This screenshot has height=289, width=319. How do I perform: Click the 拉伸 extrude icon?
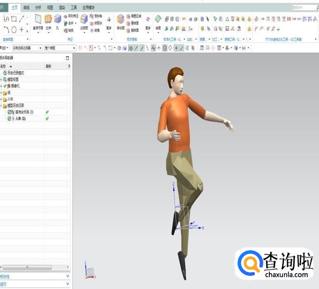point(48,21)
